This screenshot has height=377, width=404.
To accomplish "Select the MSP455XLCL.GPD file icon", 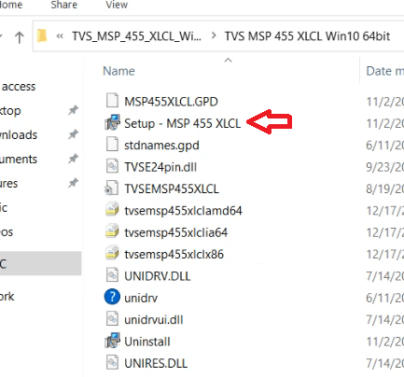I will coord(112,101).
